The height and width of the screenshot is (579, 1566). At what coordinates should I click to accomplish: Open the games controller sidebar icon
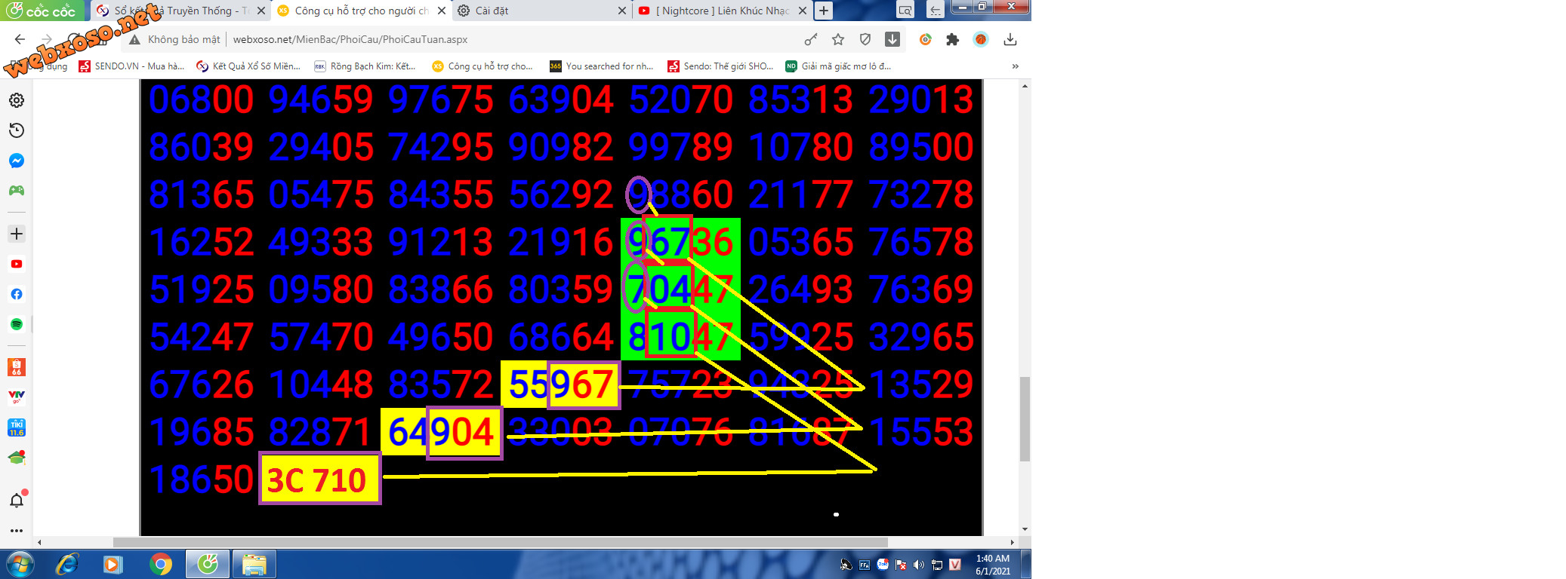click(x=17, y=191)
